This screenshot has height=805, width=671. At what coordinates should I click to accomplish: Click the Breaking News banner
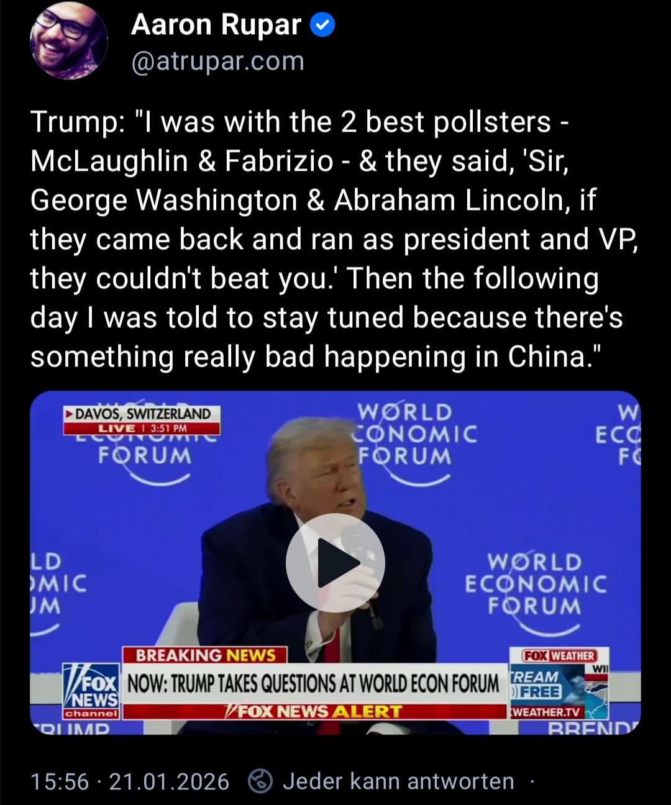(x=205, y=655)
